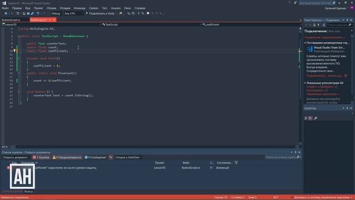
Task: Open the Отладка menu
Action: coord(65,8)
